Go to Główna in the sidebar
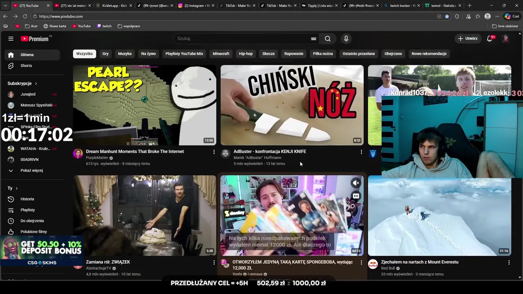The height and width of the screenshot is (294, 523). [32, 55]
